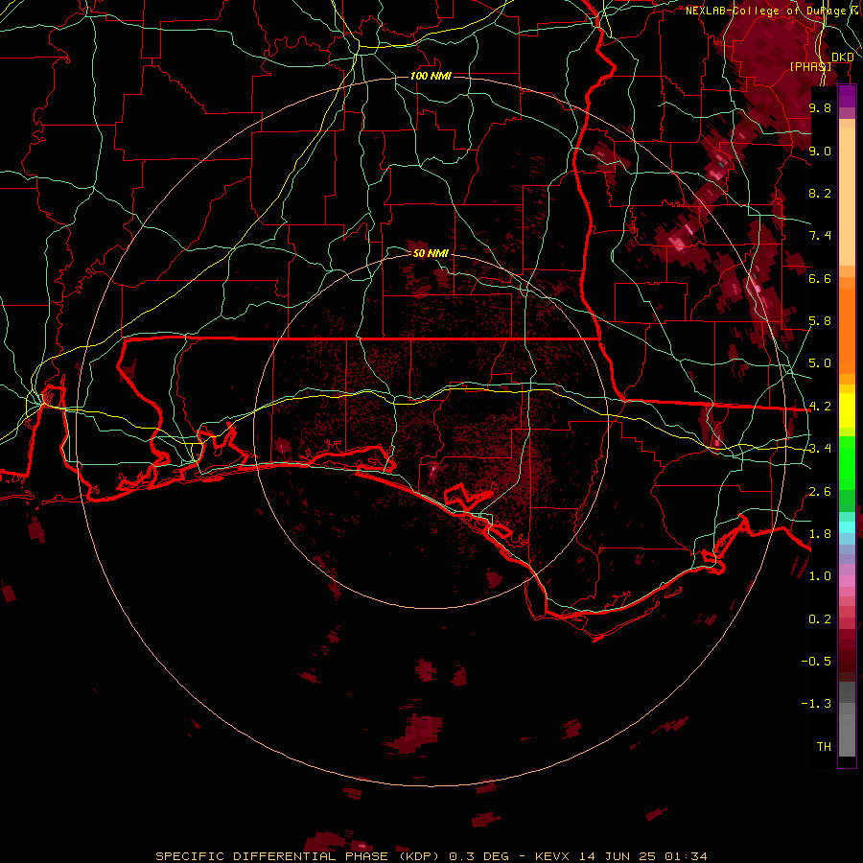The image size is (863, 863).
Task: Click the 7.4 scale value
Action: tap(820, 236)
